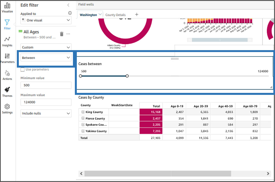Open the Visualize panel icon
Viewport: 275px width, 182px height.
tap(7, 6)
